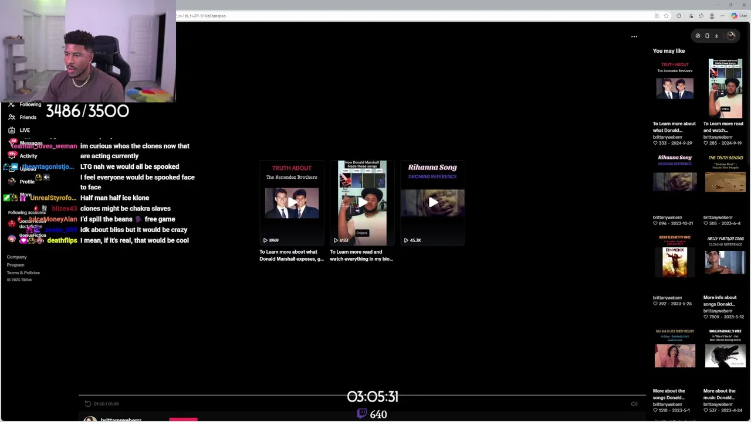Click 896 likes dated 2023-10-21
Screen dimensions: 751x422
[673, 223]
